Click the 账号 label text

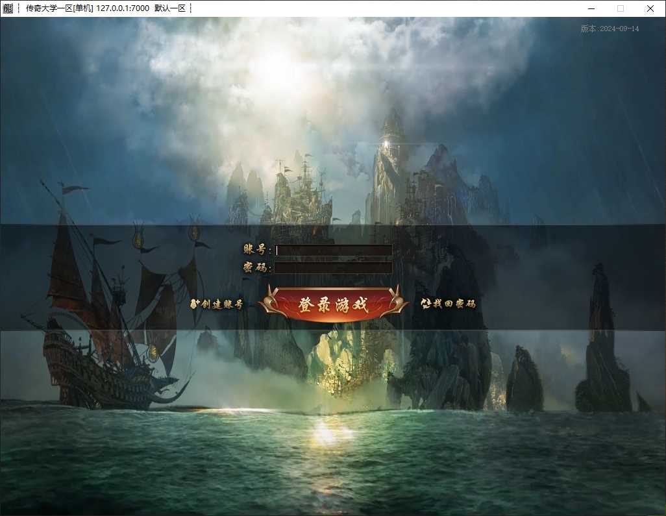pos(255,249)
